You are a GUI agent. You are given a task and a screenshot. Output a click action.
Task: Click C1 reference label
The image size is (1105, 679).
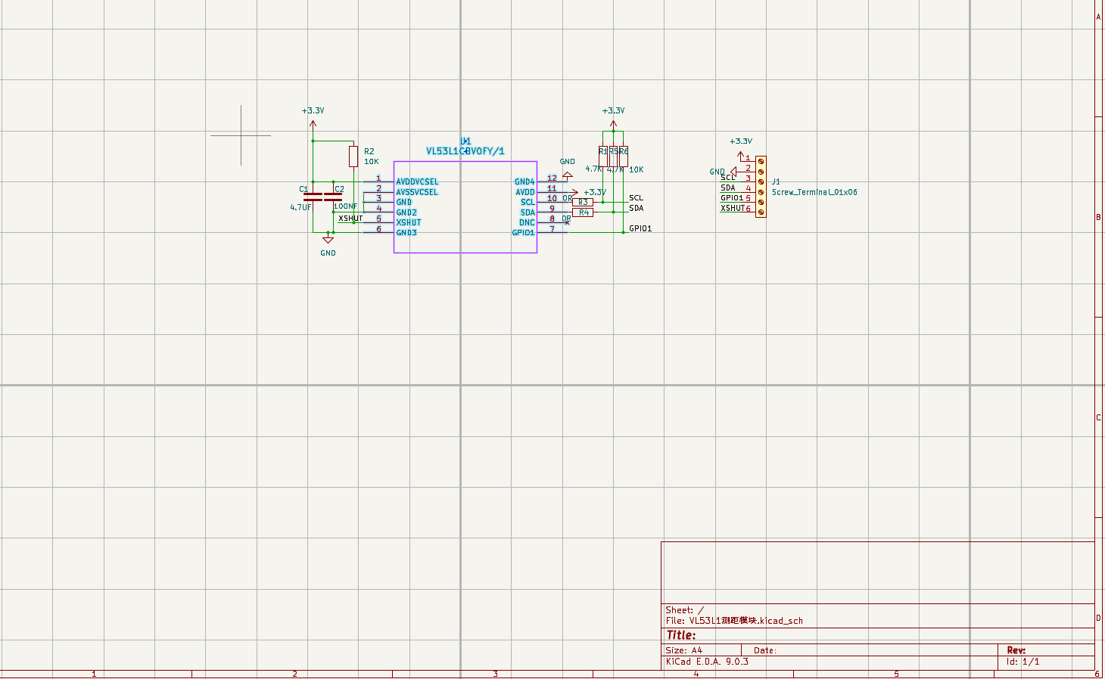click(x=303, y=189)
